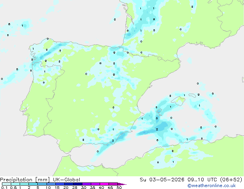Screen dimensions: 244x189
Task: Select the 15–20 mm blue legend swatch
Action: (x=60, y=184)
